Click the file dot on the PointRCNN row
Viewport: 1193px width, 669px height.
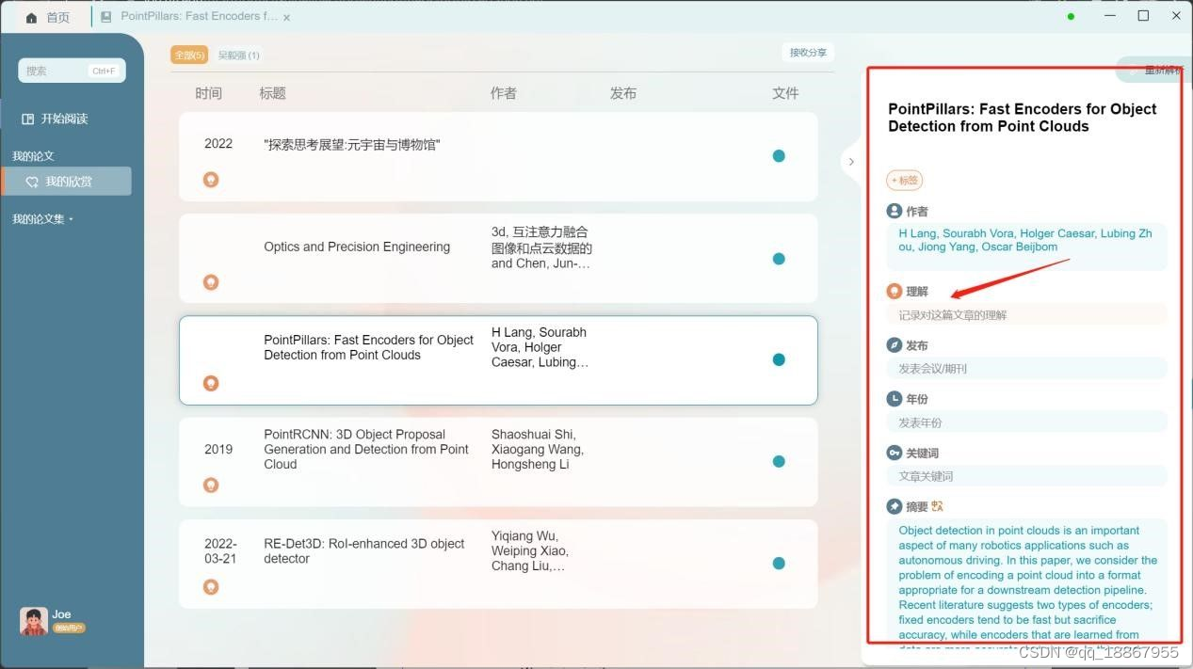[779, 461]
